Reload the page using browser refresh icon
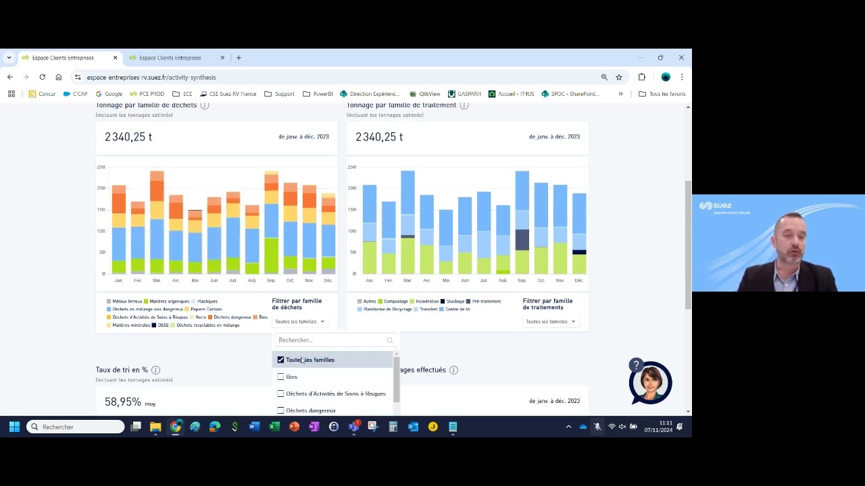 click(x=42, y=77)
